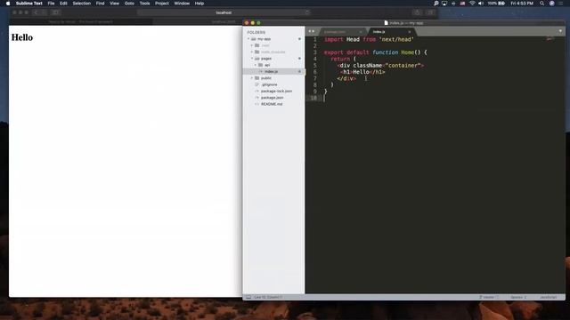Click the Wi-Fi status icon
The height and width of the screenshot is (320, 570).
472,4
